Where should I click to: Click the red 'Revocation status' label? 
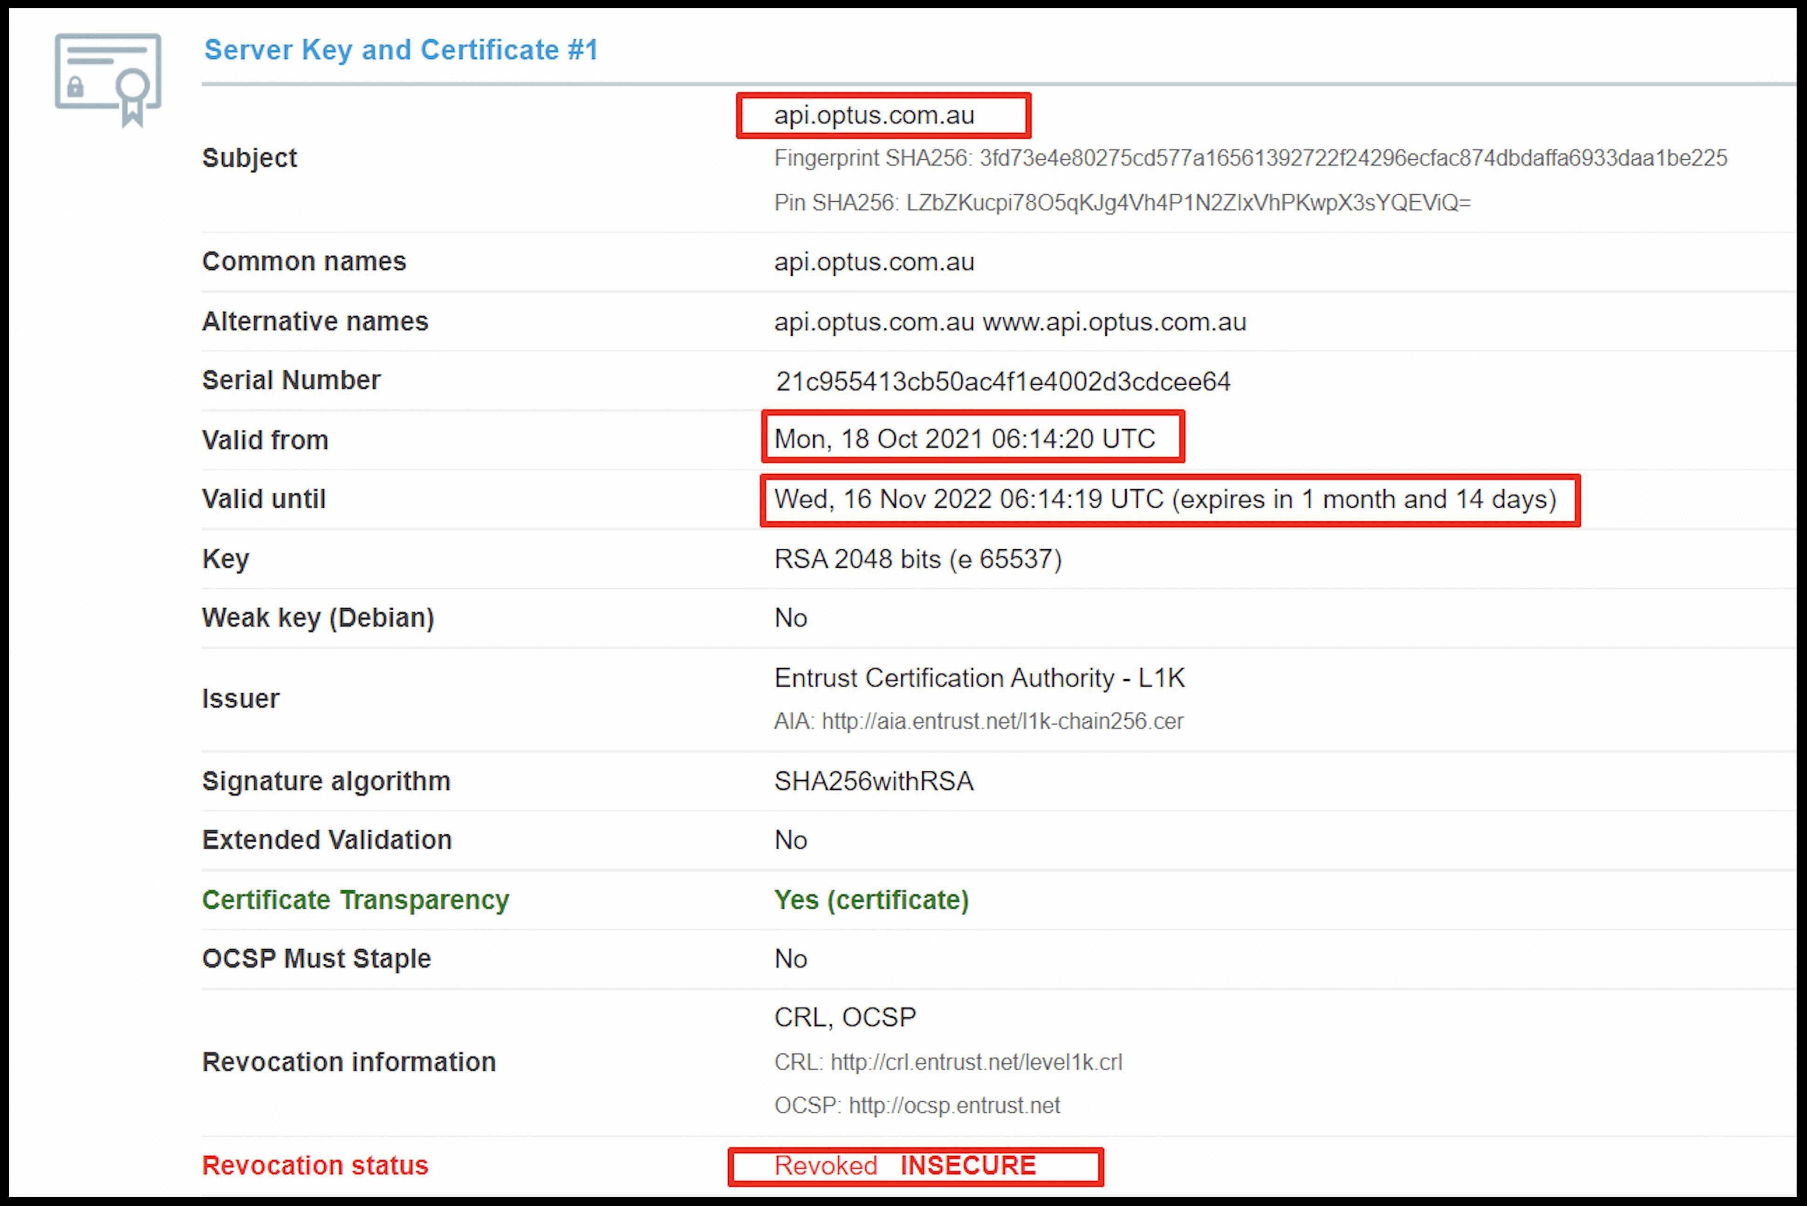point(315,1167)
